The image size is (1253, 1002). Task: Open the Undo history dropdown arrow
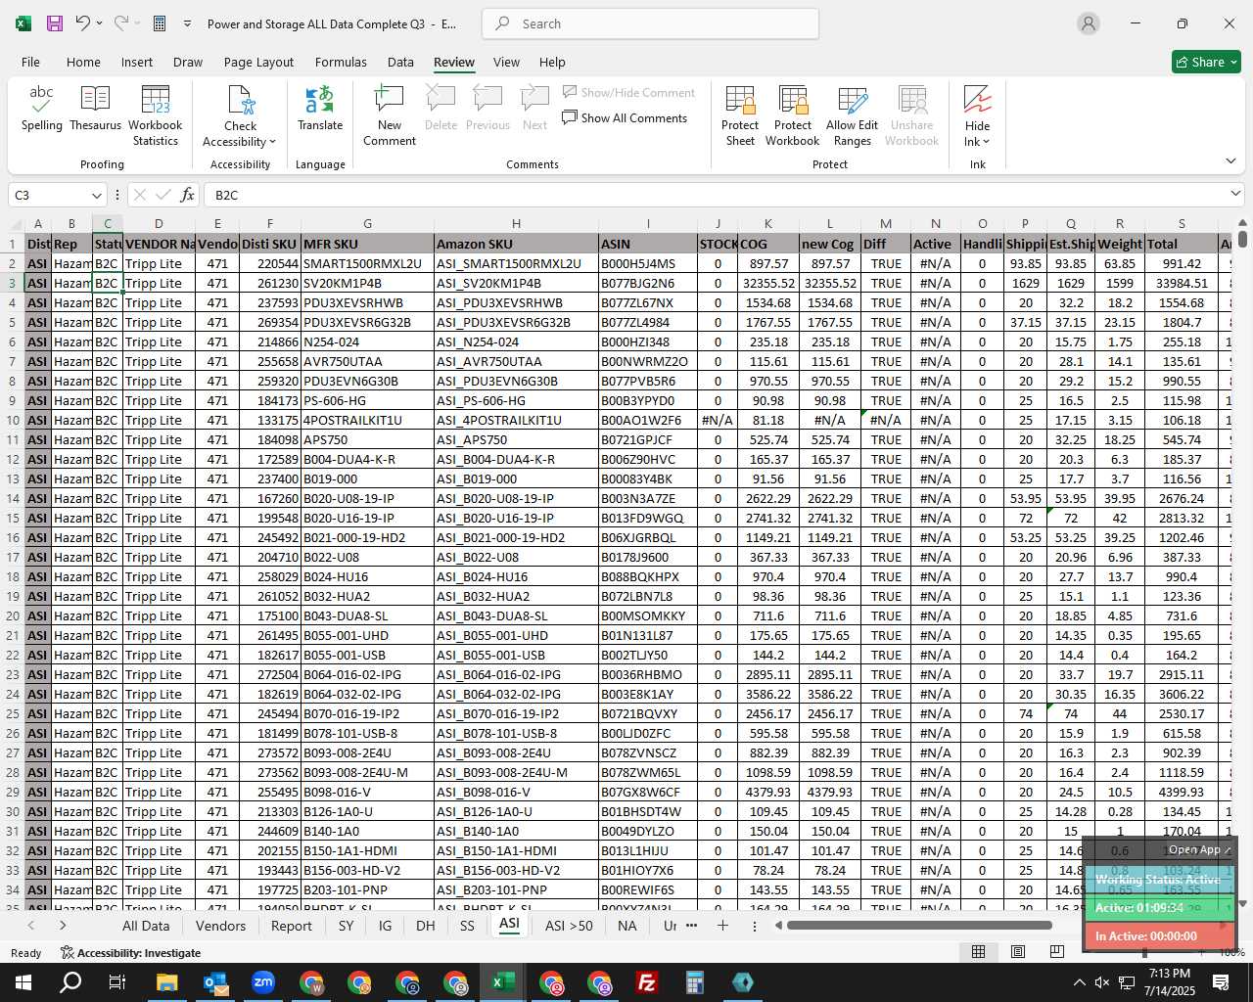[x=99, y=23]
